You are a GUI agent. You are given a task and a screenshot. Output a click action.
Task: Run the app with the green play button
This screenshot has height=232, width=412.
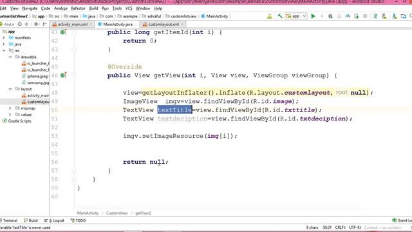coord(313,16)
